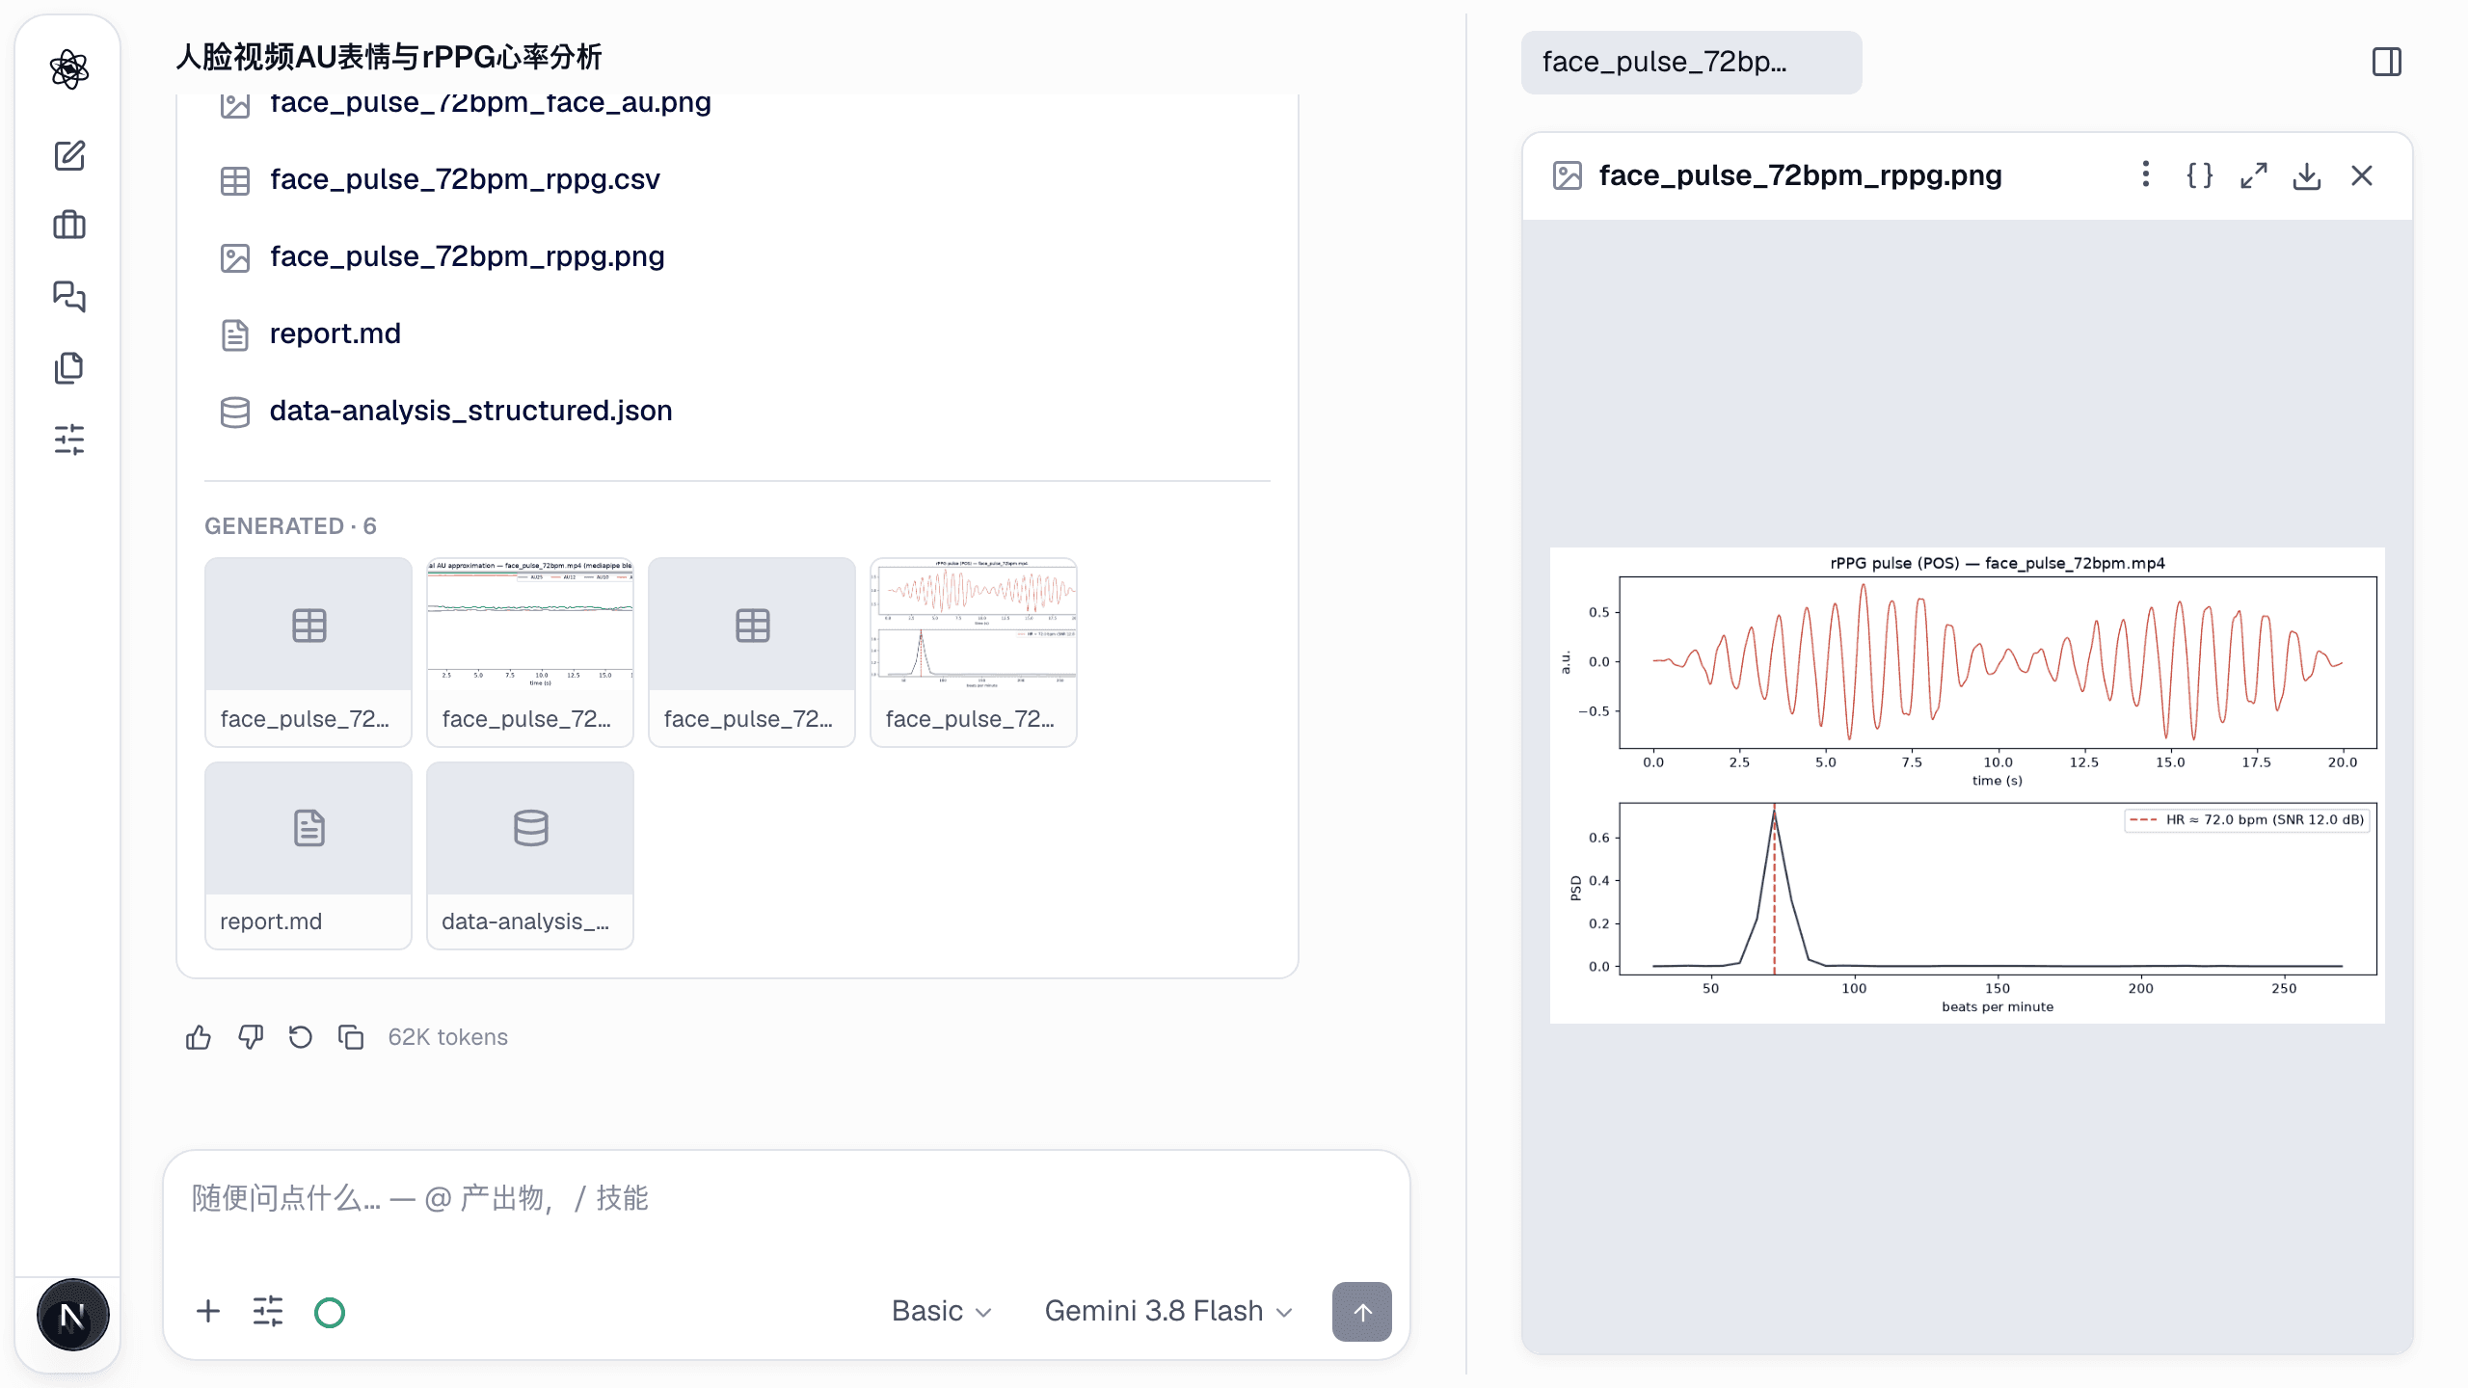2468x1388 pixels.
Task: Give the response a thumbs up
Action: click(x=199, y=1037)
